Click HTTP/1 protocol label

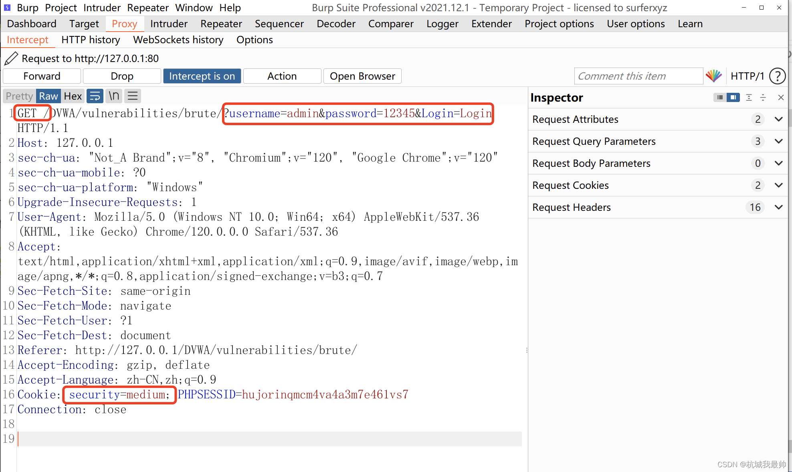pyautogui.click(x=748, y=76)
